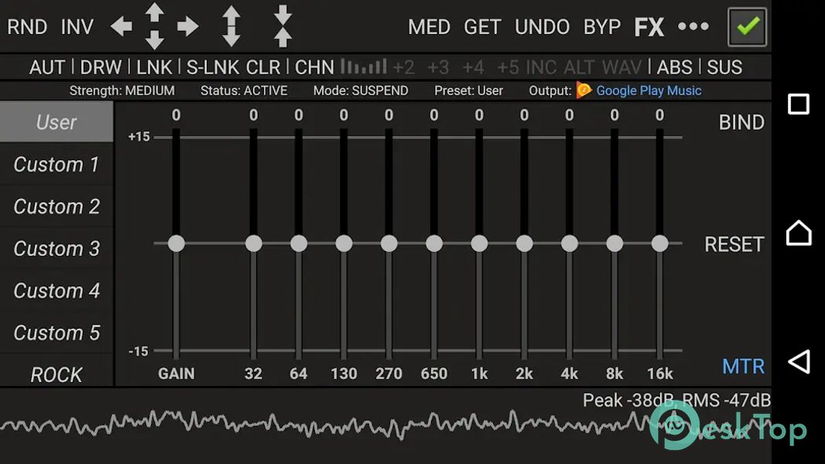Viewport: 825px width, 464px height.
Task: Tap the 2k slider knob
Action: coord(525,244)
